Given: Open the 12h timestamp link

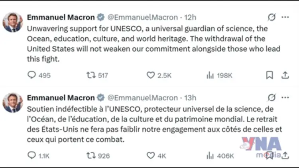Looking at the screenshot, I should point(191,17).
